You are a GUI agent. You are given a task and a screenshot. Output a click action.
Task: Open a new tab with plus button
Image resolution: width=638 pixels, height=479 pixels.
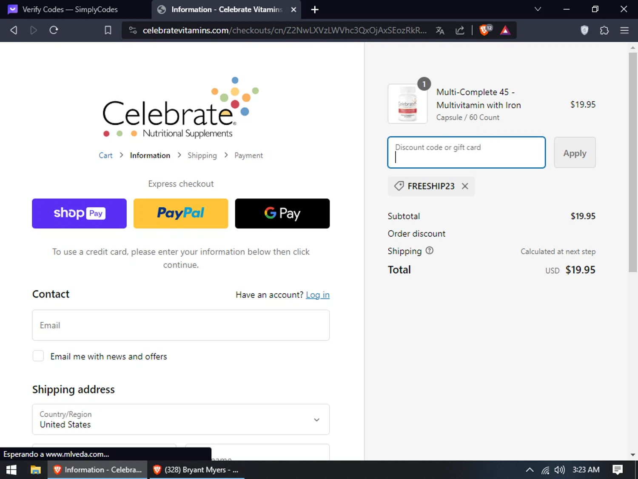[x=315, y=9]
